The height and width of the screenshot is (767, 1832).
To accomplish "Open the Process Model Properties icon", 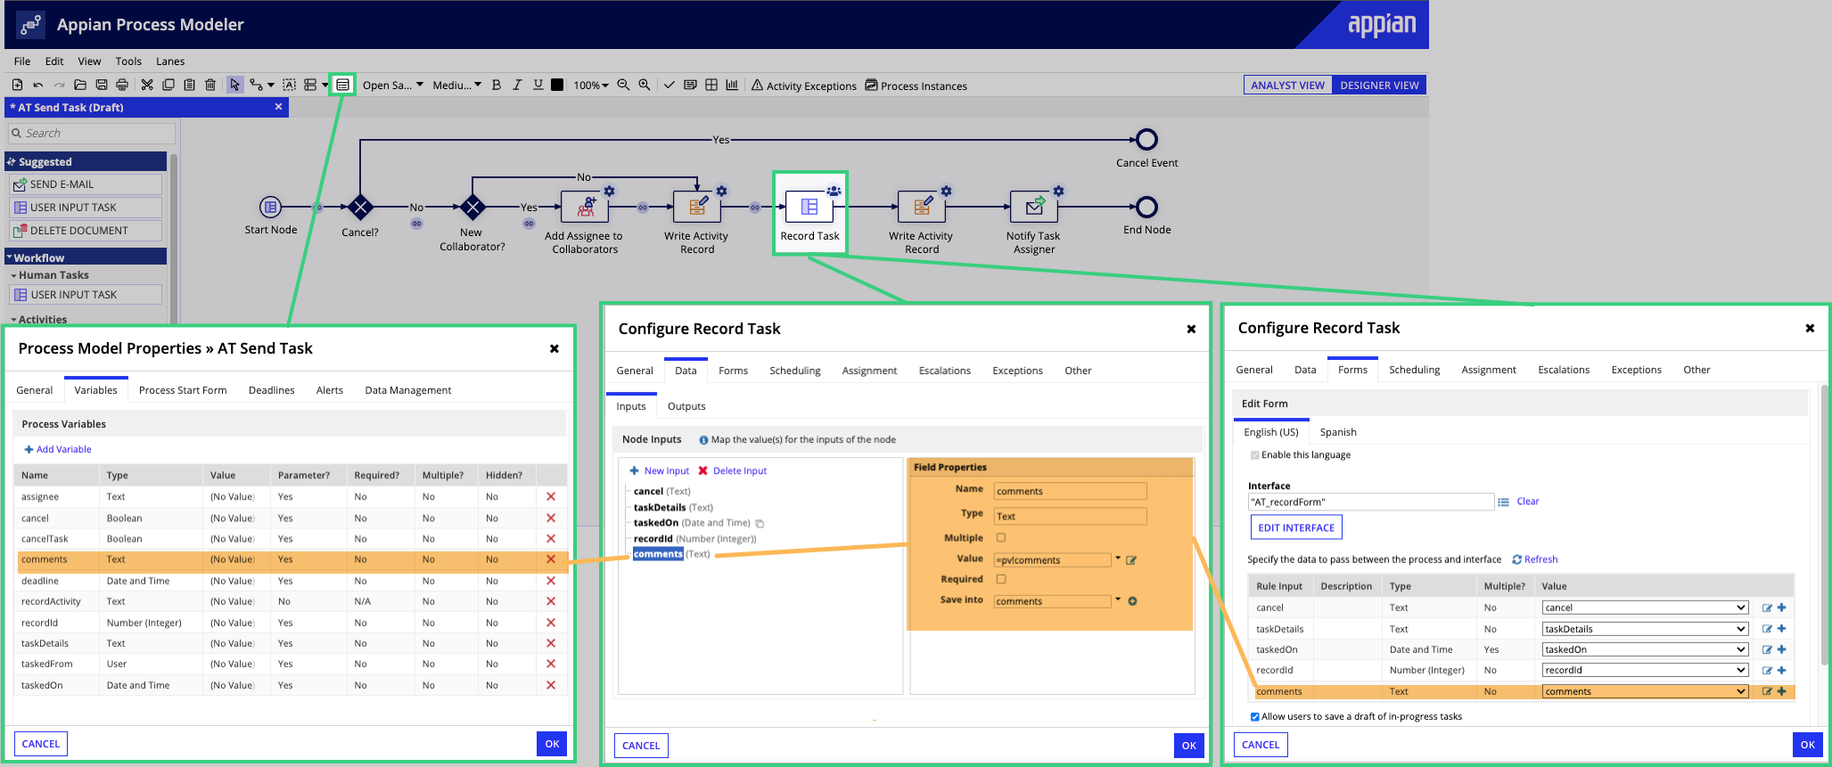I will click(342, 85).
